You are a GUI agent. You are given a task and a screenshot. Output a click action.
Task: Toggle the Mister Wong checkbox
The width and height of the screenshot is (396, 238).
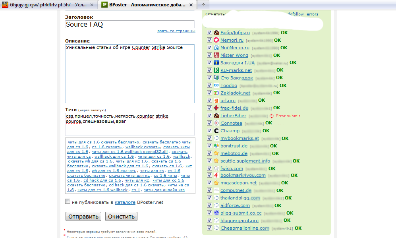209,55
